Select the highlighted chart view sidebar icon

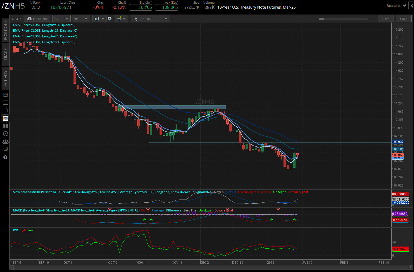[x=5, y=118]
